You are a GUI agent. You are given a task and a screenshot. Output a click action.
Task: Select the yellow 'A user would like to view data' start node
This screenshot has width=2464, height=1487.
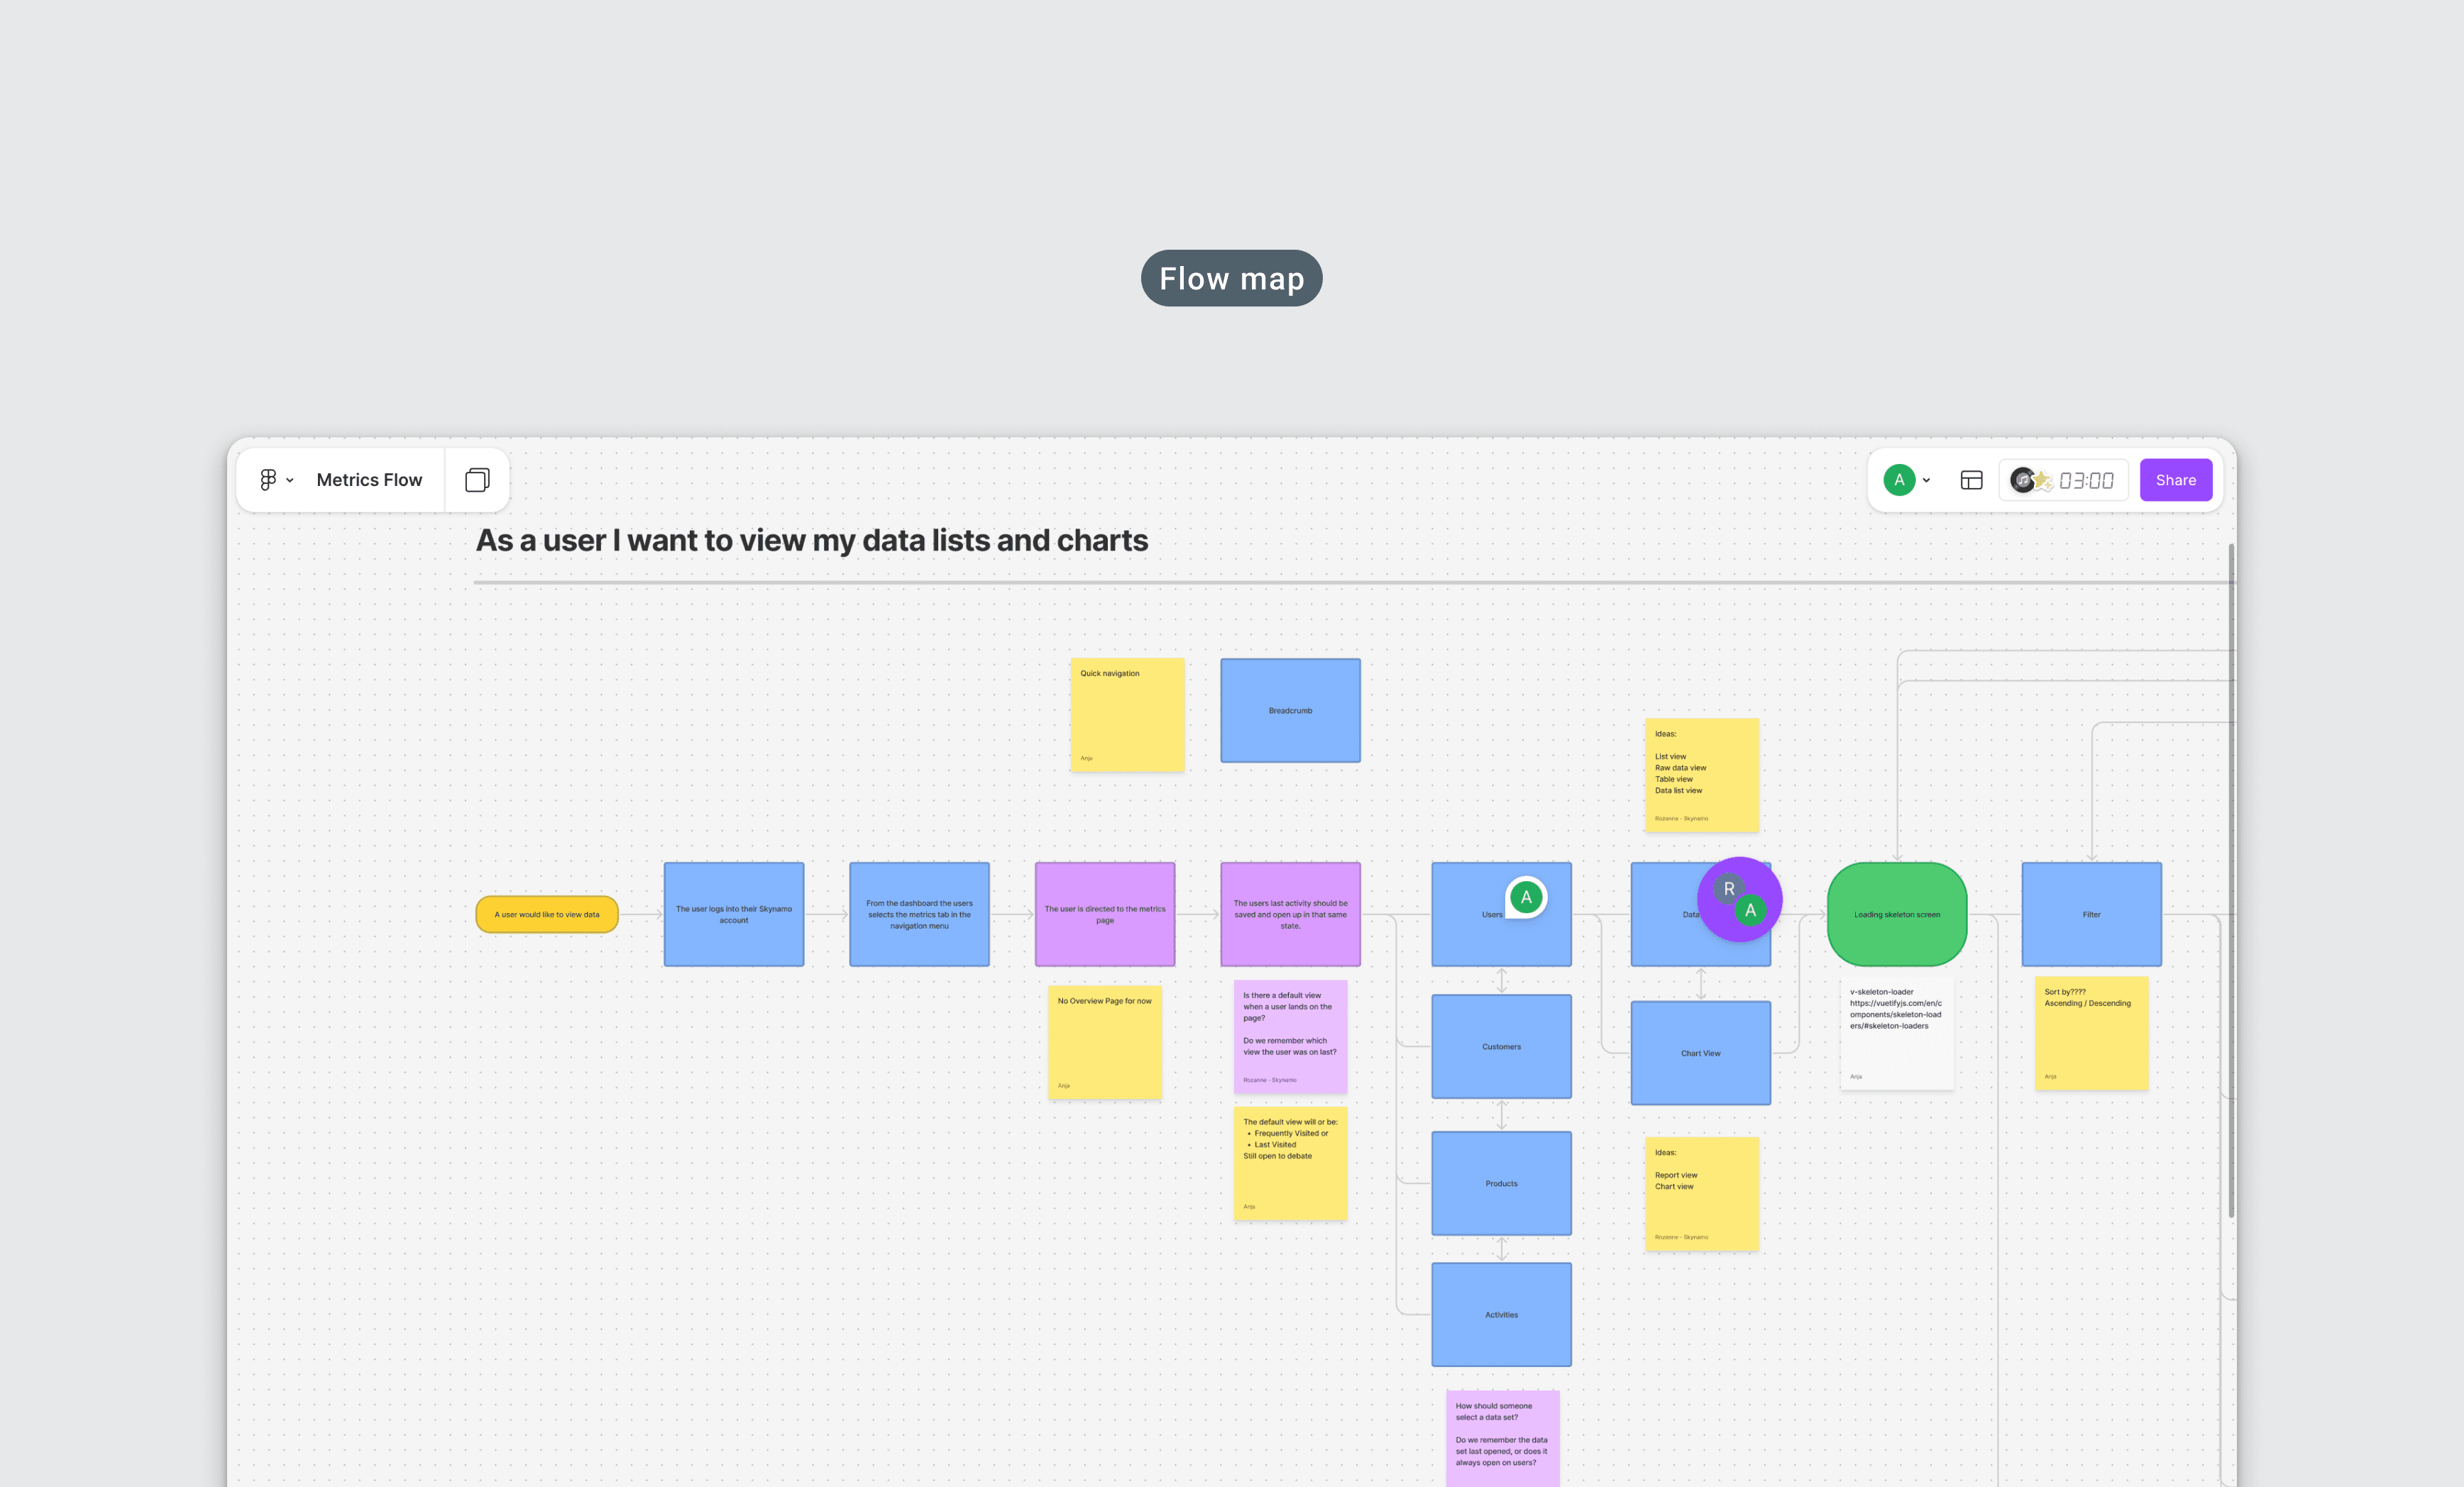click(x=547, y=914)
